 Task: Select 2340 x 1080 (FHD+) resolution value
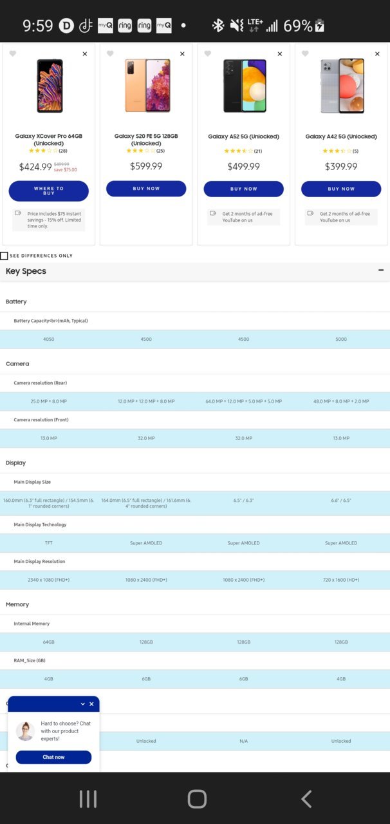click(x=49, y=580)
